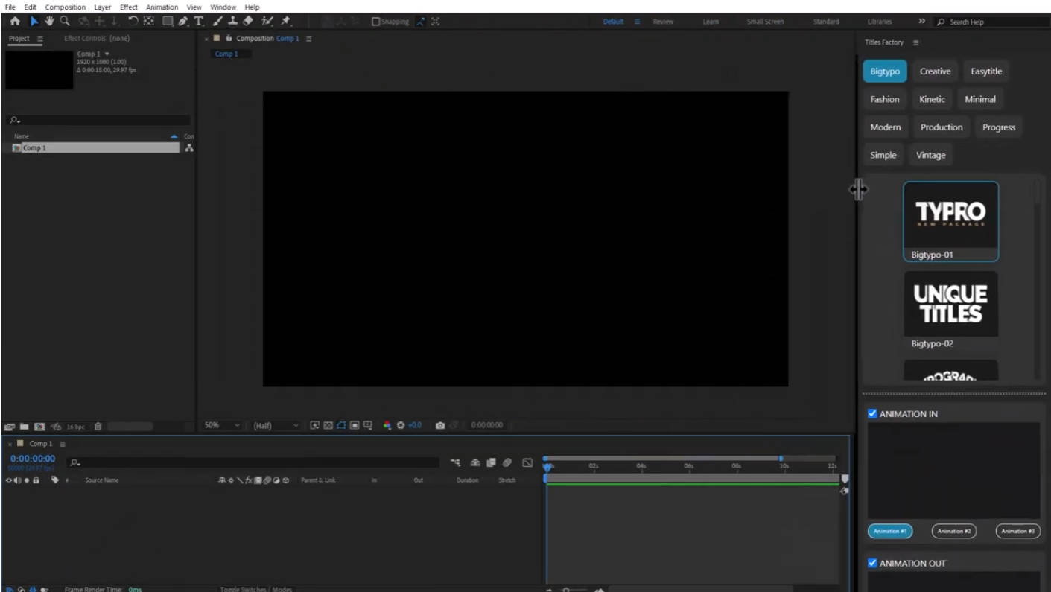This screenshot has width=1051, height=592.
Task: Open the Creative titles category
Action: 935,71
